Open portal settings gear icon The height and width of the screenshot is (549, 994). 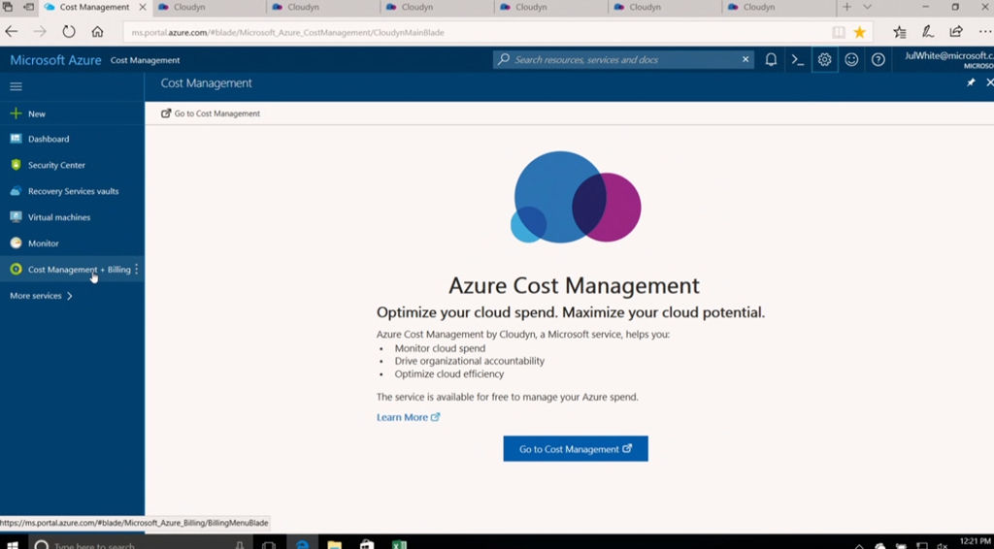point(824,60)
